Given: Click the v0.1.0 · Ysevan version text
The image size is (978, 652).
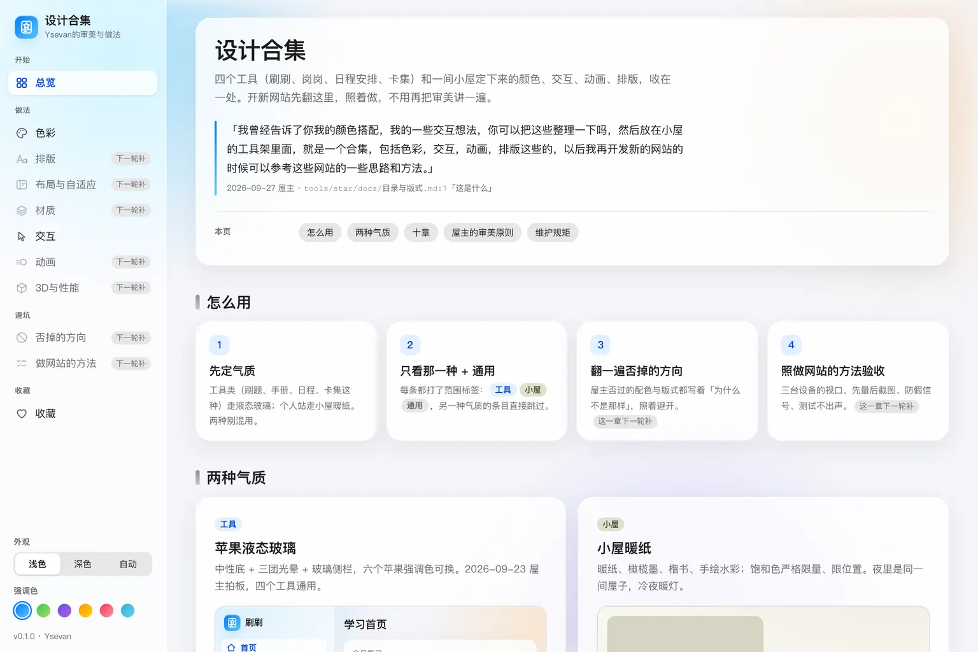Looking at the screenshot, I should tap(43, 636).
